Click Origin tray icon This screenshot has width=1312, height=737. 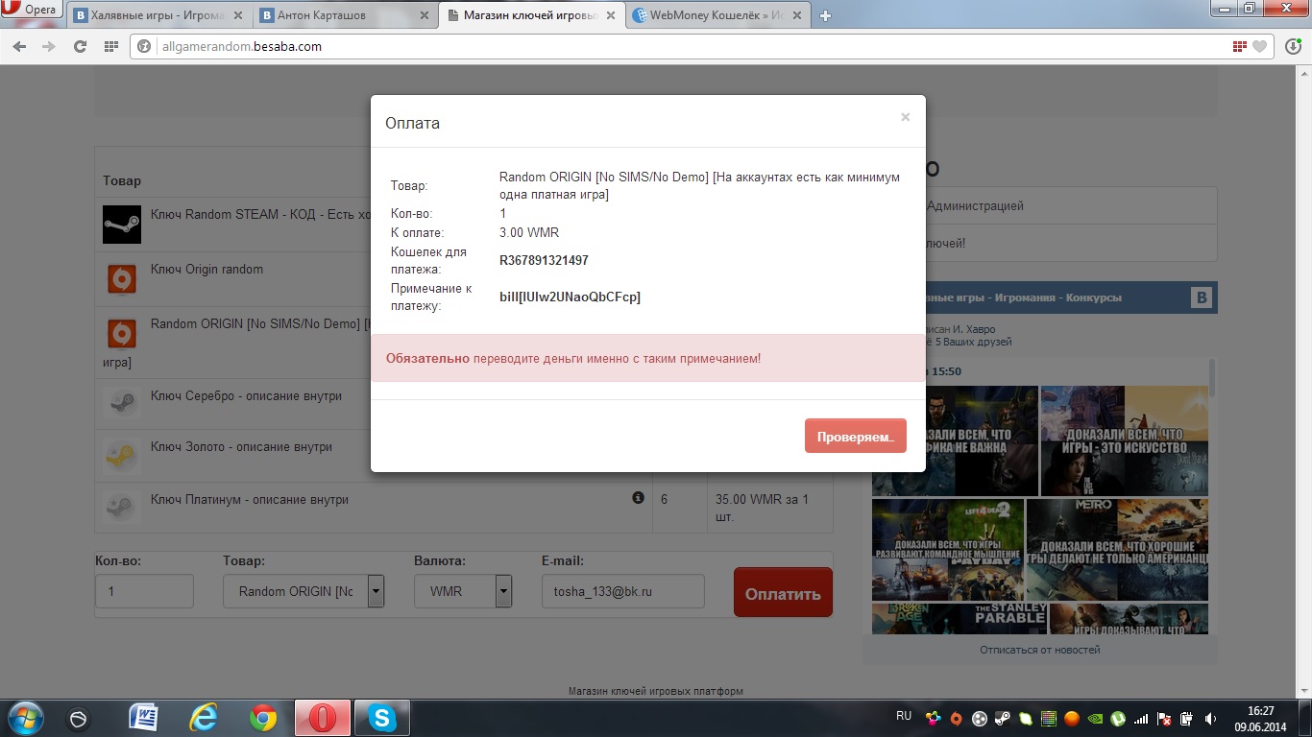(956, 718)
